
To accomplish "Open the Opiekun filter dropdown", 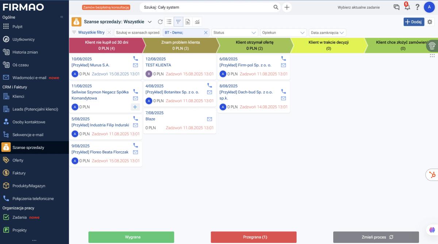I will [283, 32].
